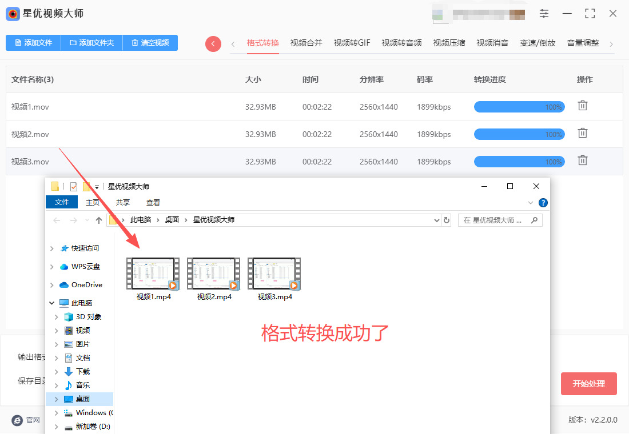This screenshot has height=434, width=629.
Task: Switch to the 视频合并 tab
Action: pyautogui.click(x=306, y=43)
